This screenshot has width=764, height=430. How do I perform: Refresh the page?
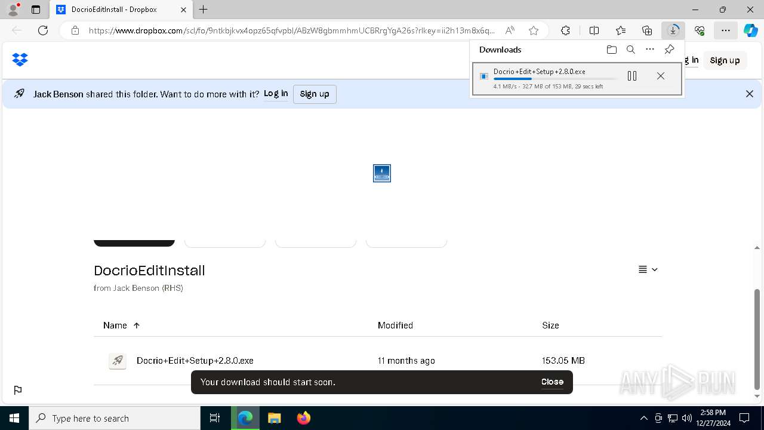coord(43,30)
